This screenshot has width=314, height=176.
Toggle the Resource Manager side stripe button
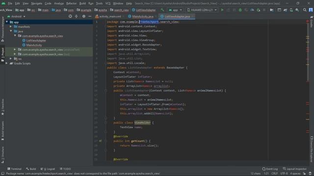[2, 29]
